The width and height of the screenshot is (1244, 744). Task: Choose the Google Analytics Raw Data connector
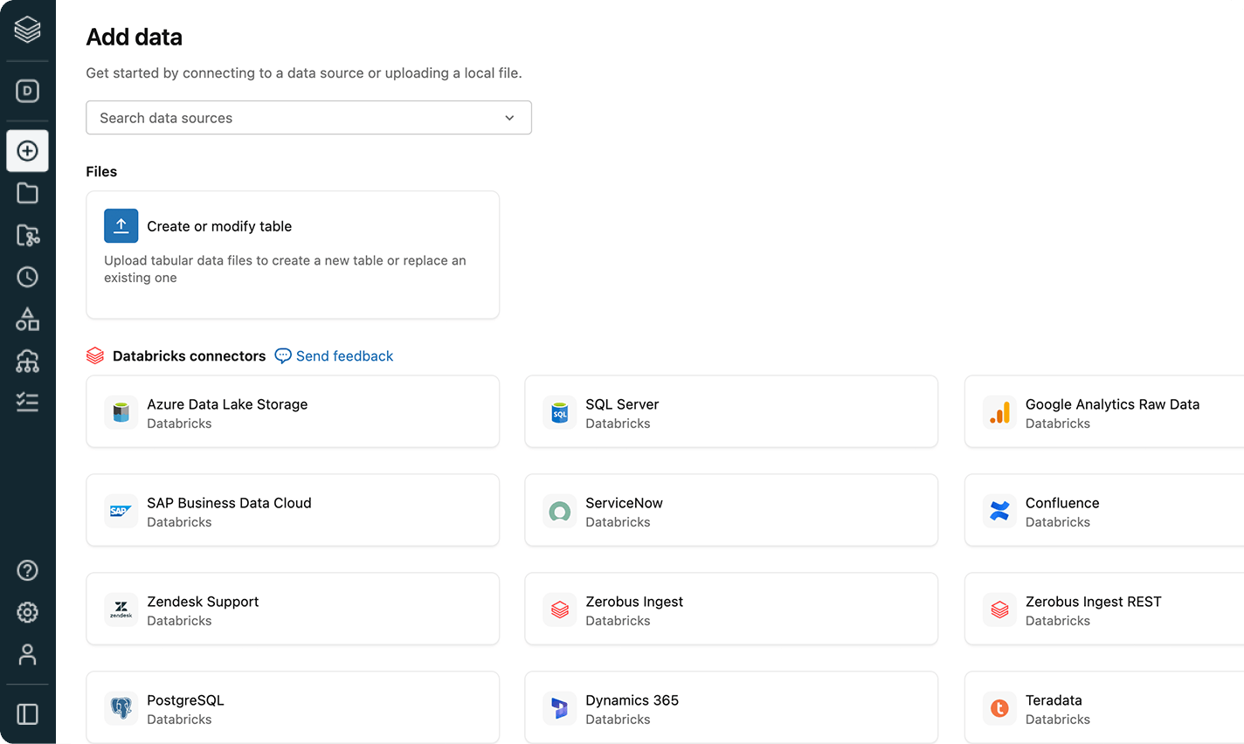pyautogui.click(x=1104, y=411)
